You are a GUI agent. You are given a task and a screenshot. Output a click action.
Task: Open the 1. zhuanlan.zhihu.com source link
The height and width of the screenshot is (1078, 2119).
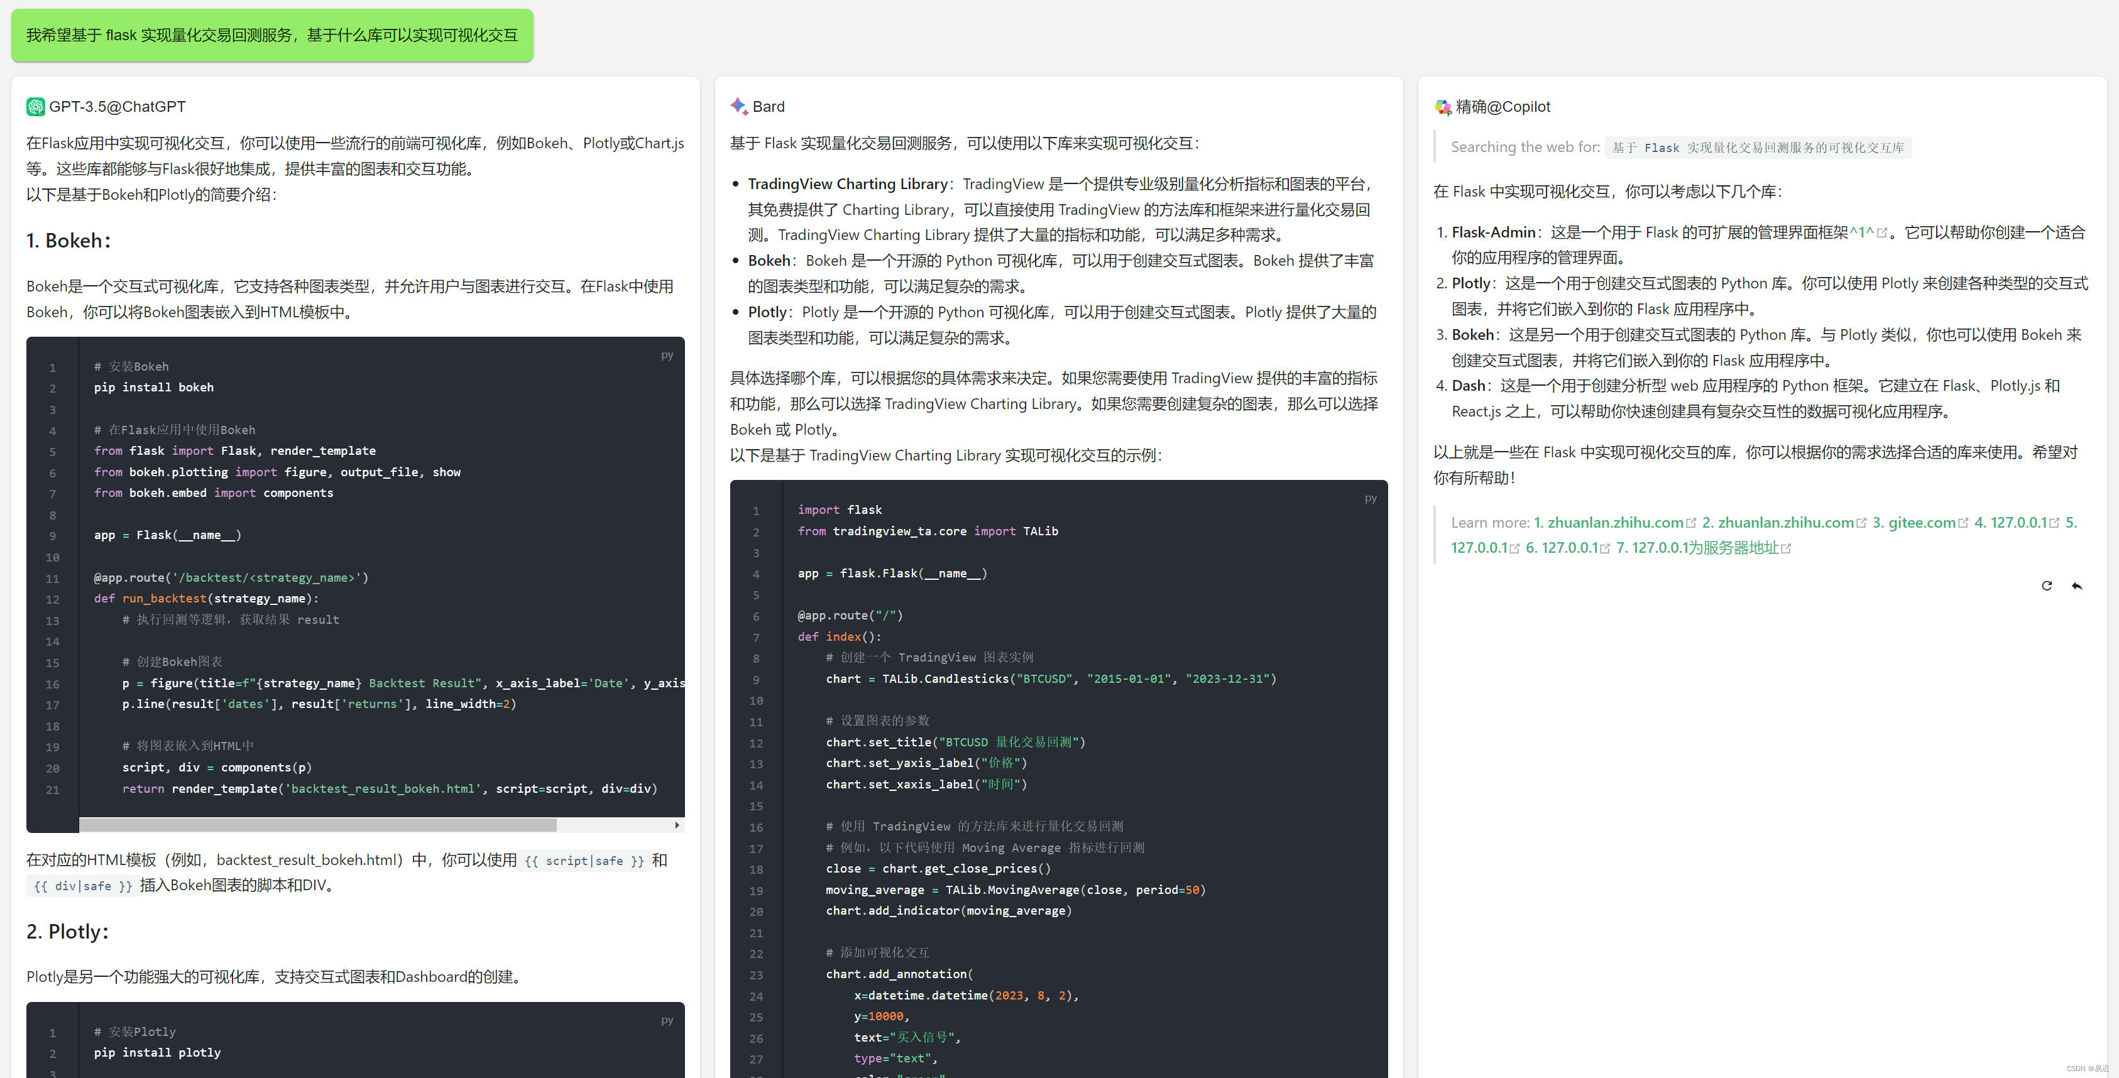(x=1608, y=523)
